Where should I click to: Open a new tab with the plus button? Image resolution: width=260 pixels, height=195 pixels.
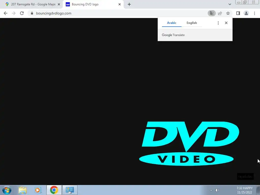click(129, 4)
